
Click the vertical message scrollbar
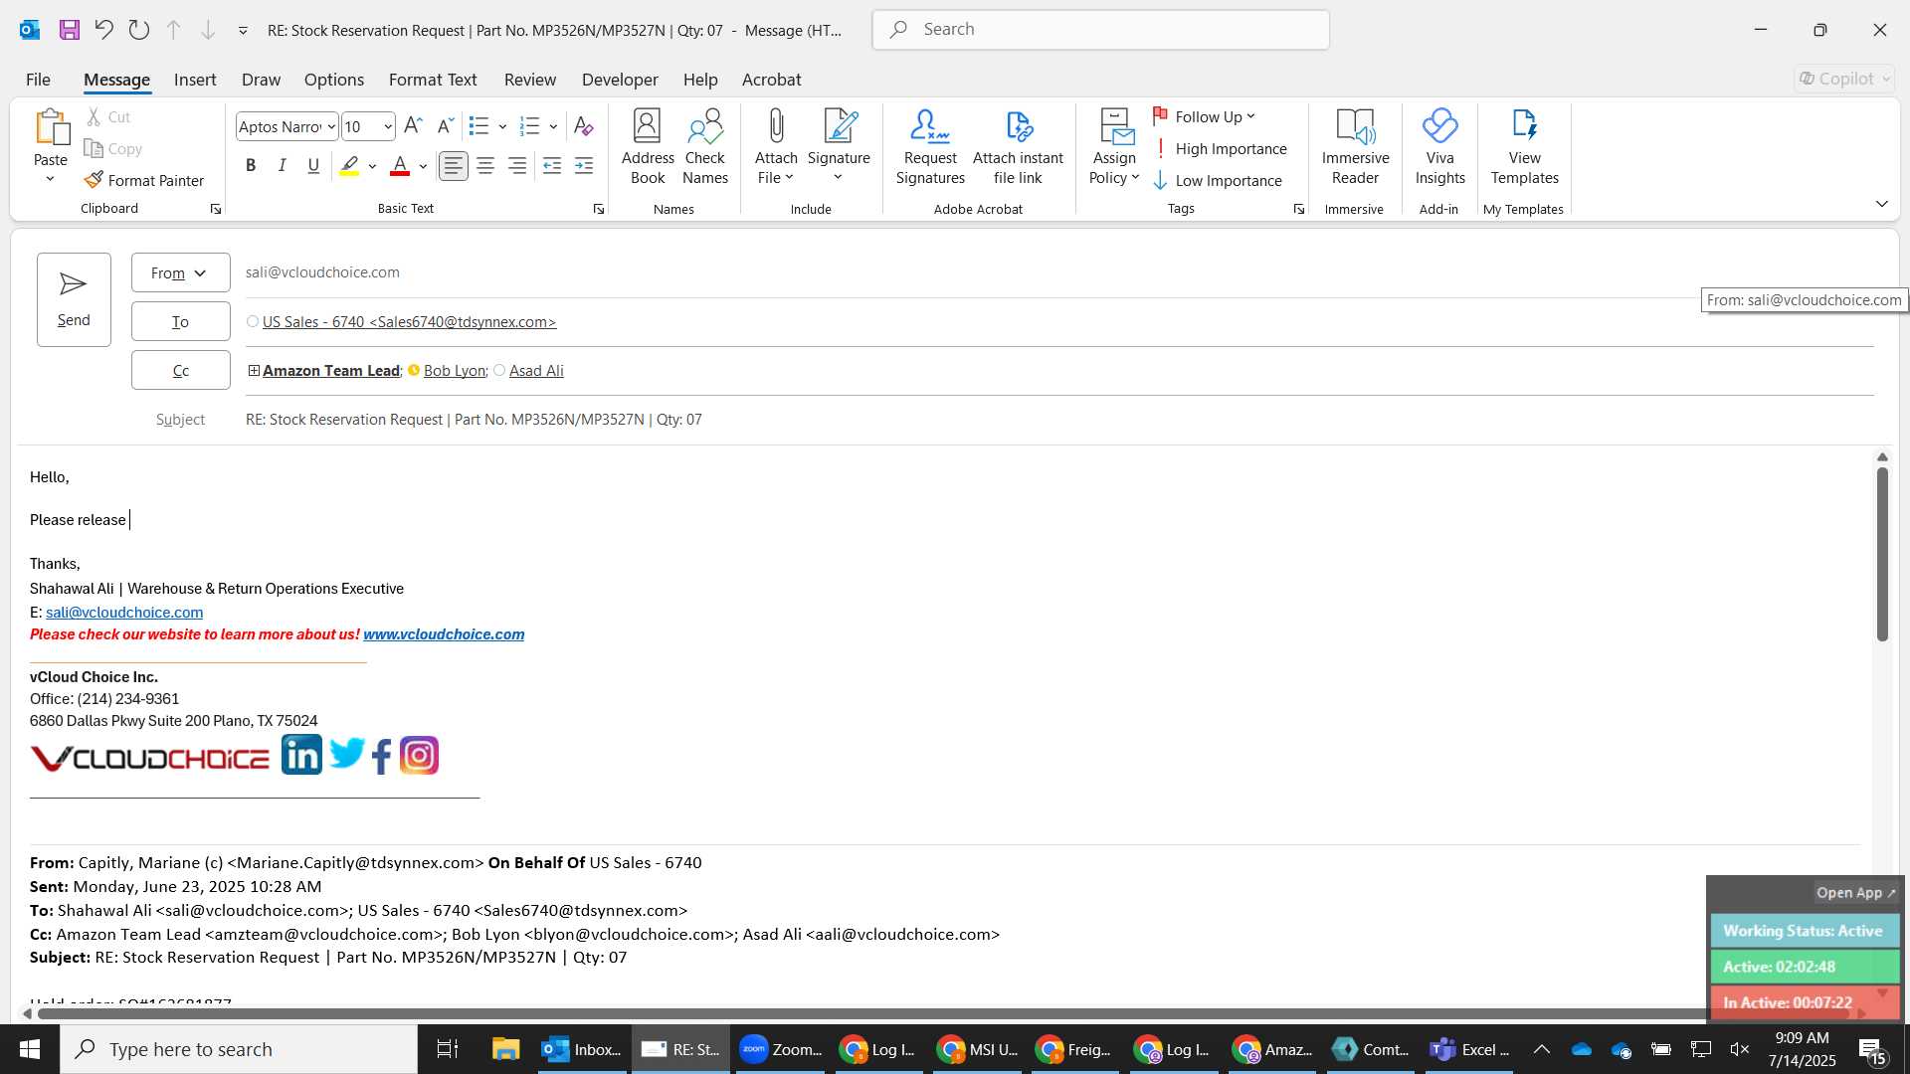1882,555
